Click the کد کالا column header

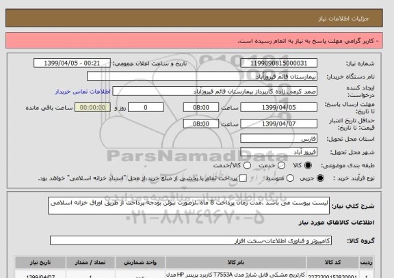click(332, 262)
